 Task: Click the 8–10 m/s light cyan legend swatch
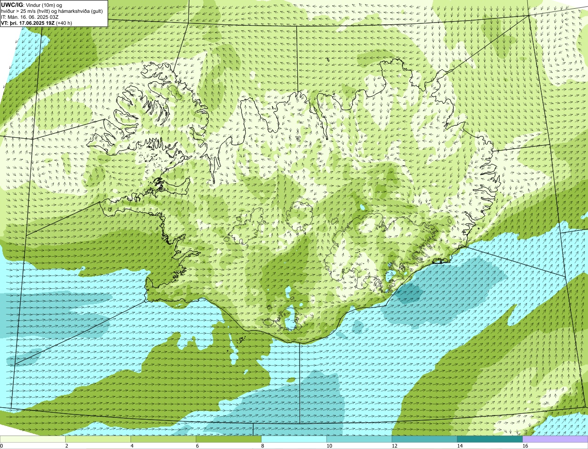pyautogui.click(x=294, y=439)
